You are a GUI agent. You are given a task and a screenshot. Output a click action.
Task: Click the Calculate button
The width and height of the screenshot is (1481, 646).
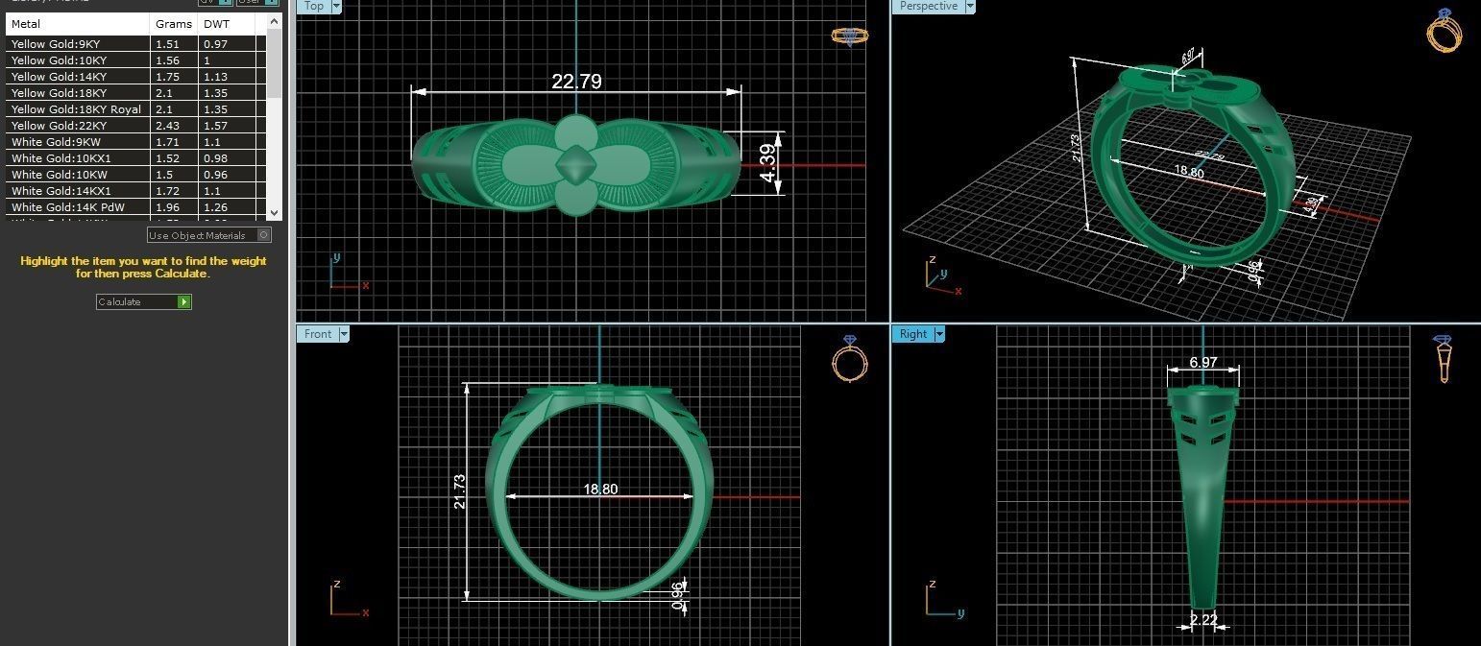click(x=144, y=301)
